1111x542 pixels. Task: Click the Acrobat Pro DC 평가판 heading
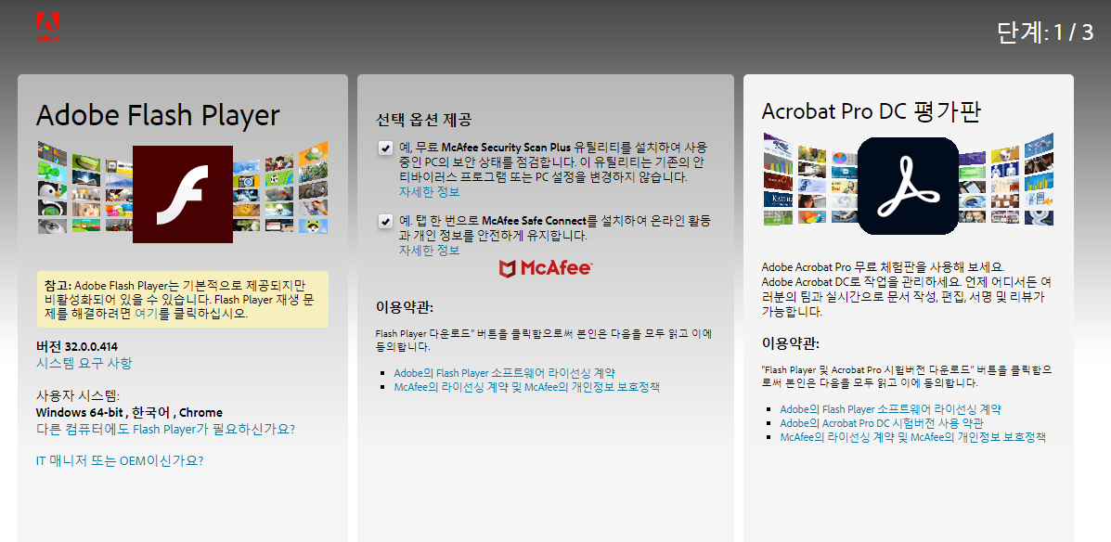pyautogui.click(x=871, y=111)
